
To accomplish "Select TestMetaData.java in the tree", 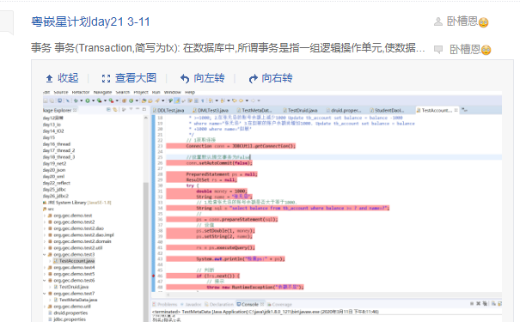I will coord(76,300).
